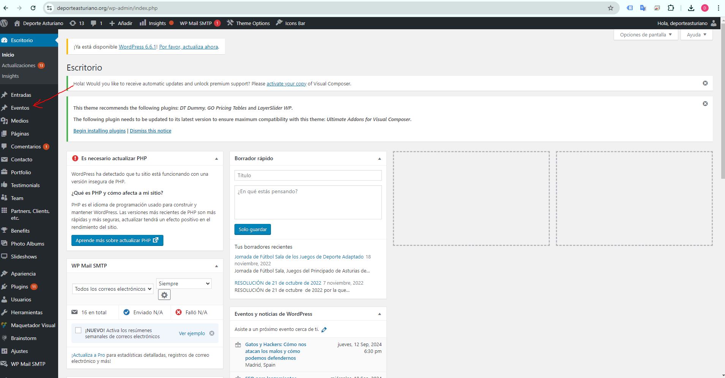Image resolution: width=725 pixels, height=378 pixels.
Task: Collapse the 'Es necesario actualizar PHP' widget
Action: 217,159
